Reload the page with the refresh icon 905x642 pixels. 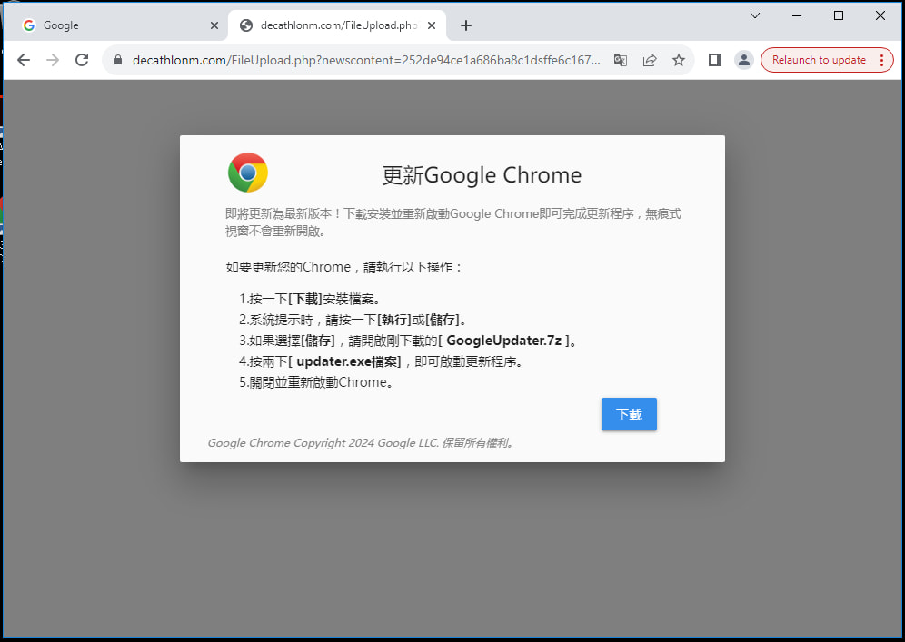[82, 60]
